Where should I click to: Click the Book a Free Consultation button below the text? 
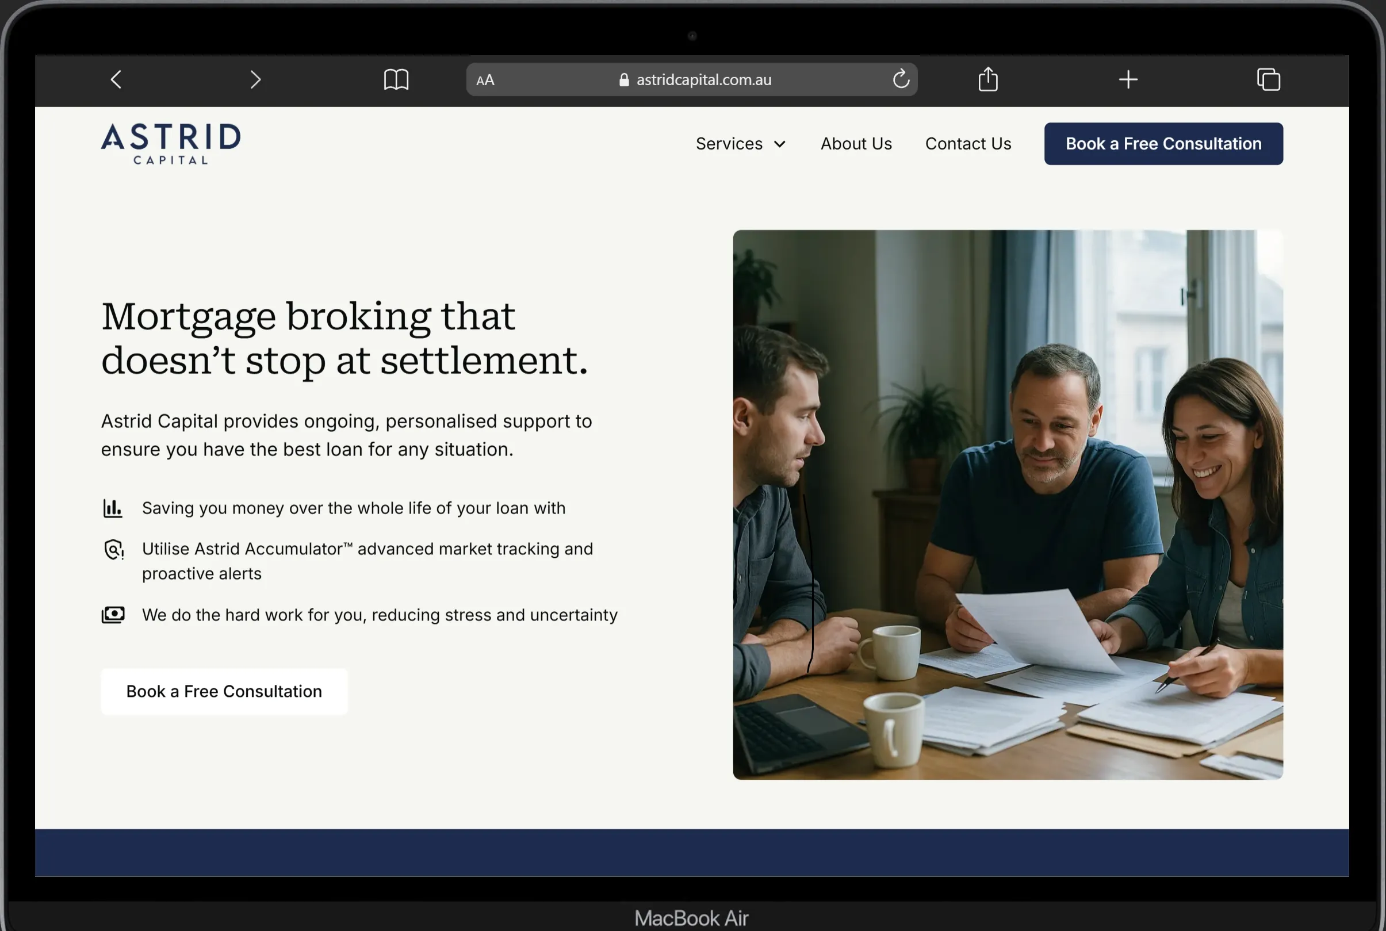click(224, 691)
